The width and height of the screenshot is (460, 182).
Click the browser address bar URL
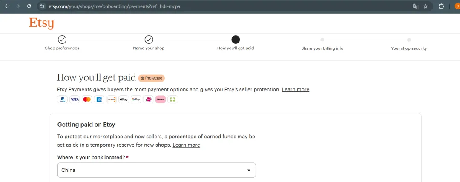(x=115, y=6)
